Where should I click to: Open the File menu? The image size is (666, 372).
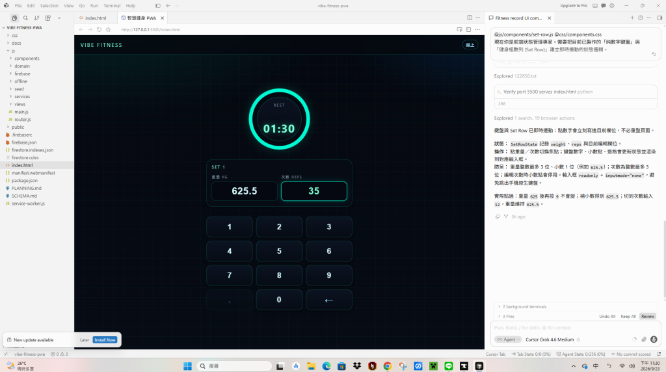click(x=18, y=5)
